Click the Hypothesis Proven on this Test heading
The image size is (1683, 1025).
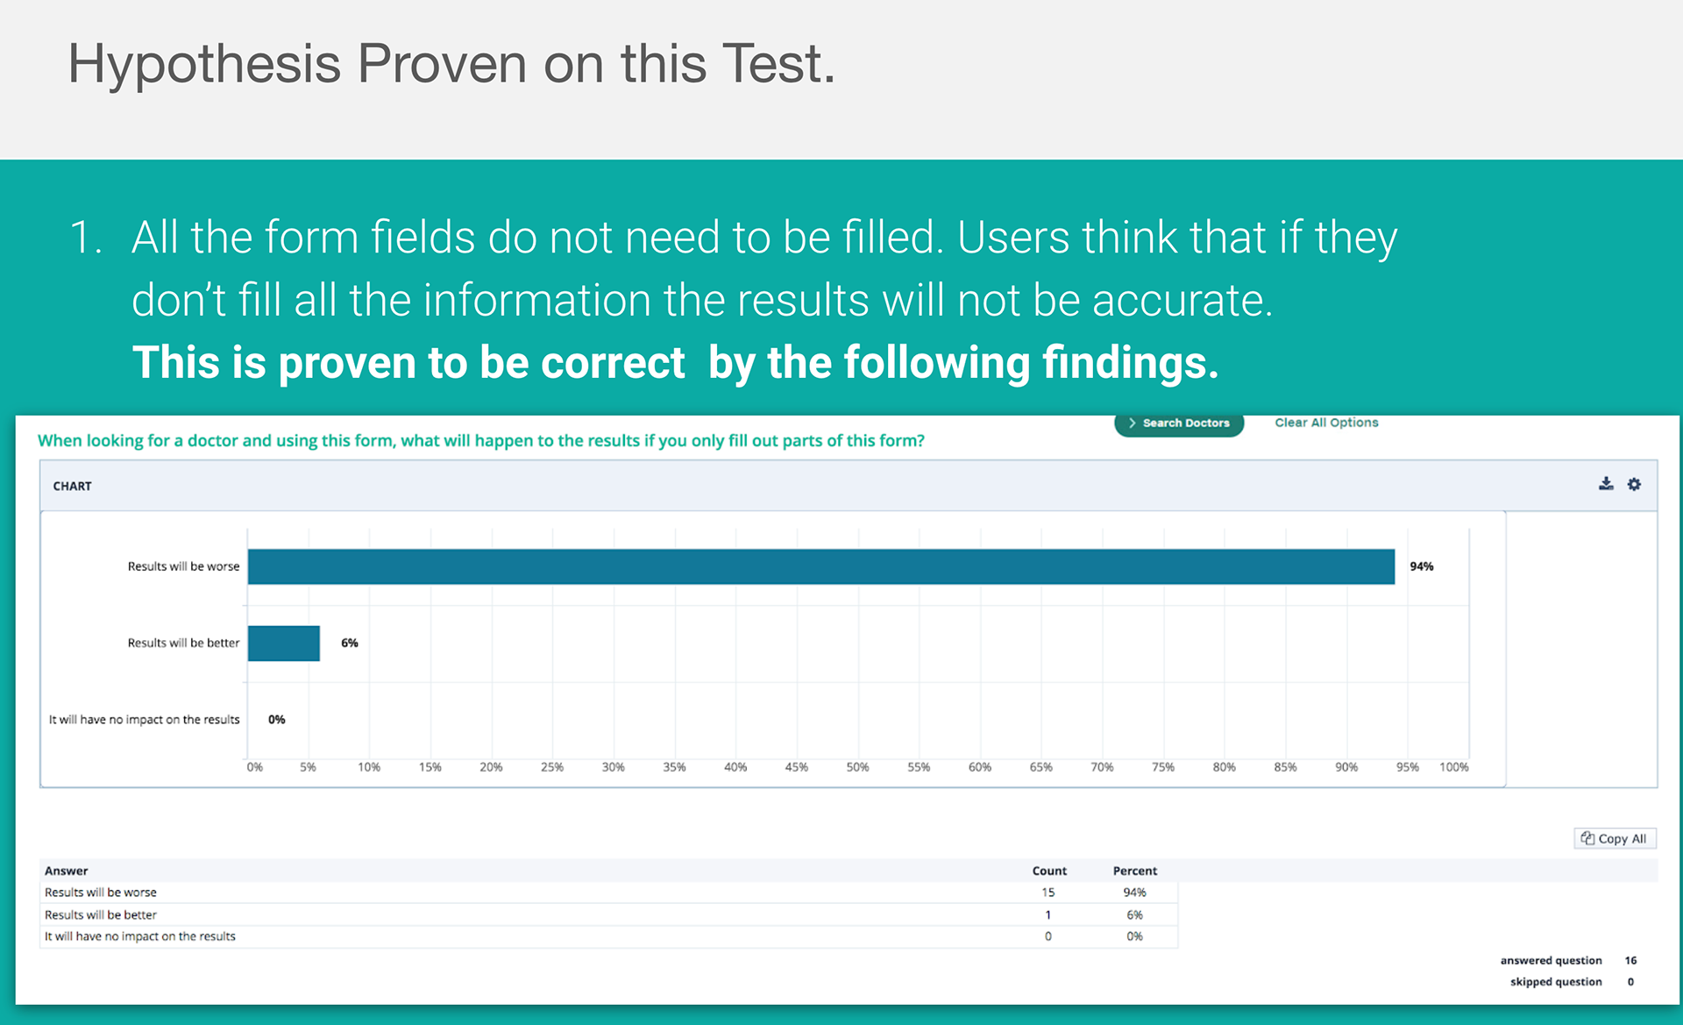click(451, 65)
